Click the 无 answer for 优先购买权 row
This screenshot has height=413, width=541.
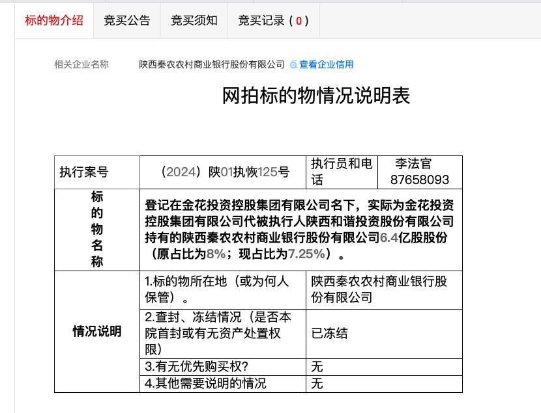(x=384, y=367)
